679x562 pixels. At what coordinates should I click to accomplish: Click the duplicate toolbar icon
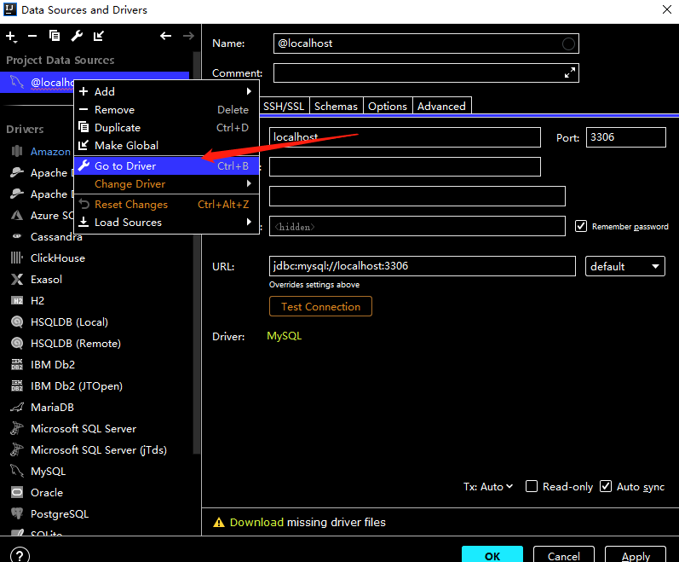click(x=55, y=36)
